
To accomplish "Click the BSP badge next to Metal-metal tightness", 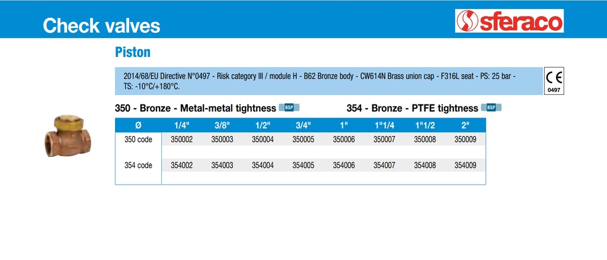I will pos(289,107).
